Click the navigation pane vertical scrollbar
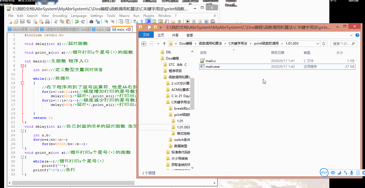Viewport: 365px width, 188px height. [192, 94]
